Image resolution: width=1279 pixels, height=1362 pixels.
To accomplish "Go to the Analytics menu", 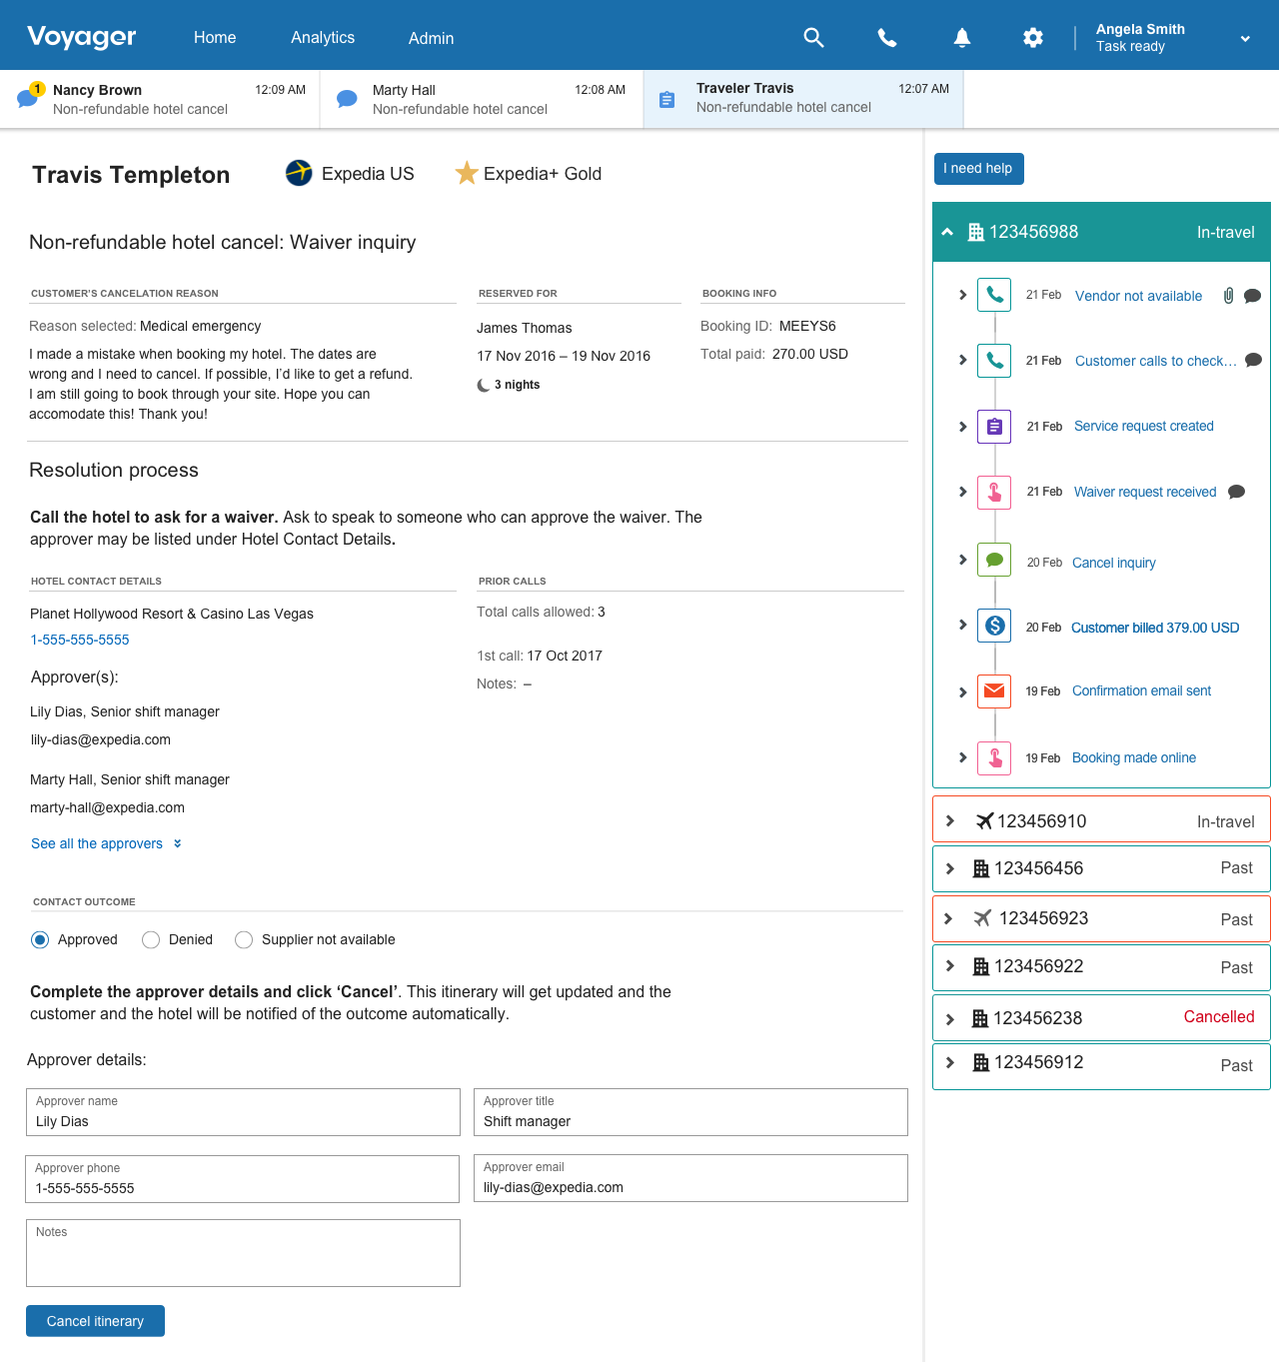I will tap(322, 38).
